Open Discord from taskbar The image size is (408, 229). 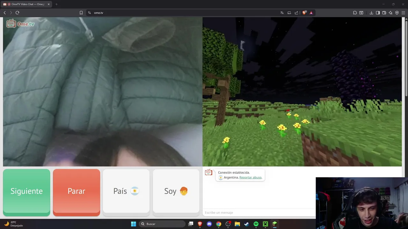pos(209,224)
